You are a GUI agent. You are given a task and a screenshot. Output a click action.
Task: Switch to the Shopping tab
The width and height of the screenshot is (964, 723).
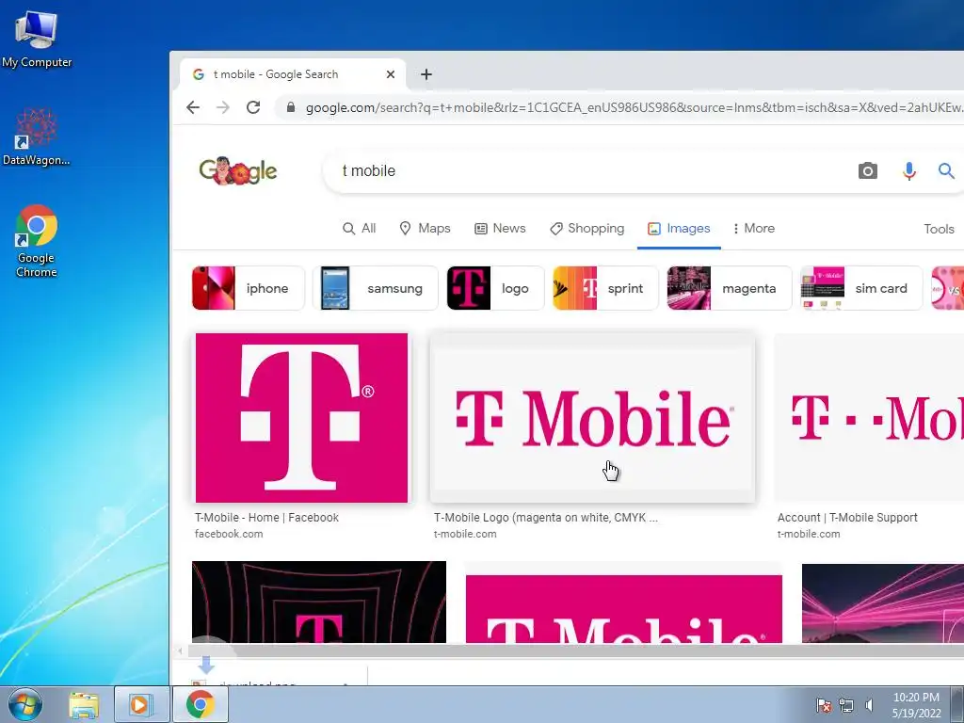tap(587, 229)
